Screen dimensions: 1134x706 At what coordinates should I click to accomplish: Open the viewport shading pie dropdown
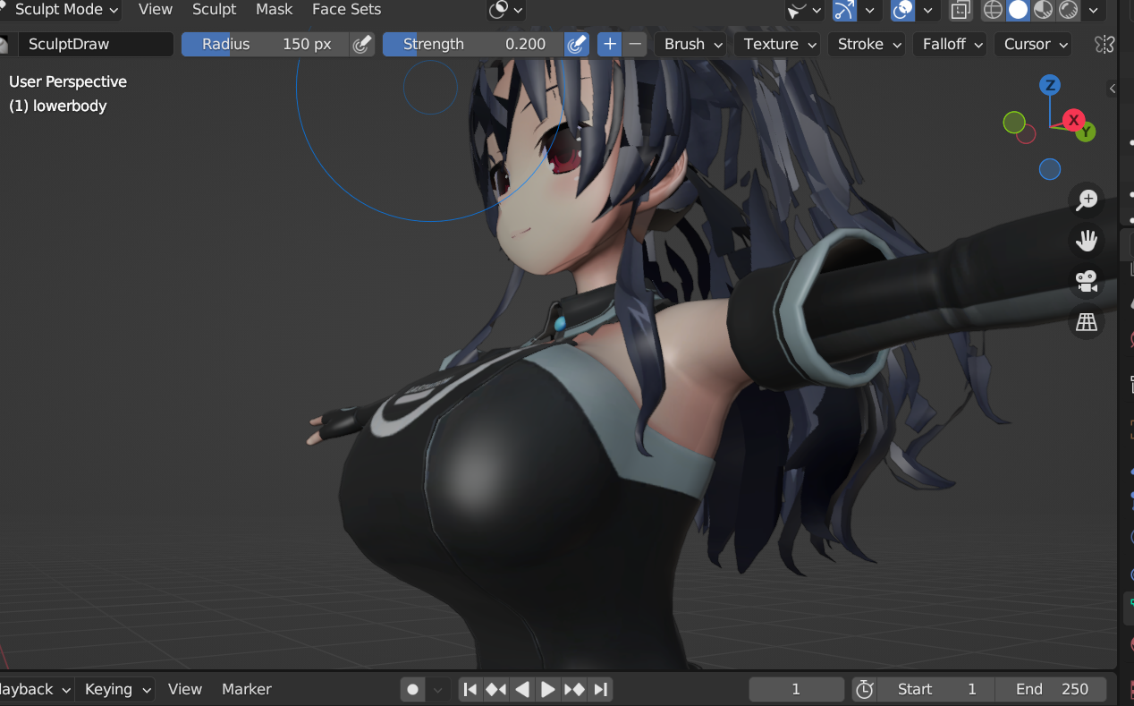506,10
